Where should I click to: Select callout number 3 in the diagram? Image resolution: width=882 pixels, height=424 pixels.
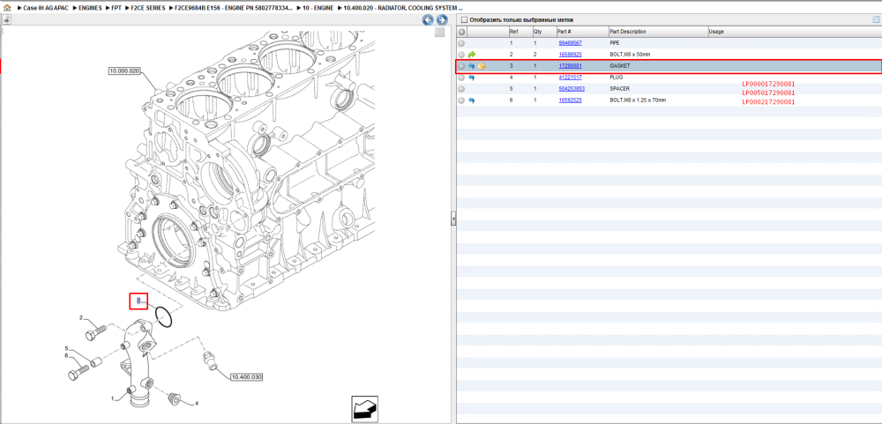coord(138,302)
